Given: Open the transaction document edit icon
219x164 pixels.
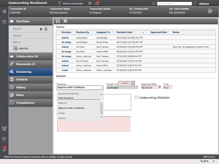Looking at the screenshot, I should (210, 11).
